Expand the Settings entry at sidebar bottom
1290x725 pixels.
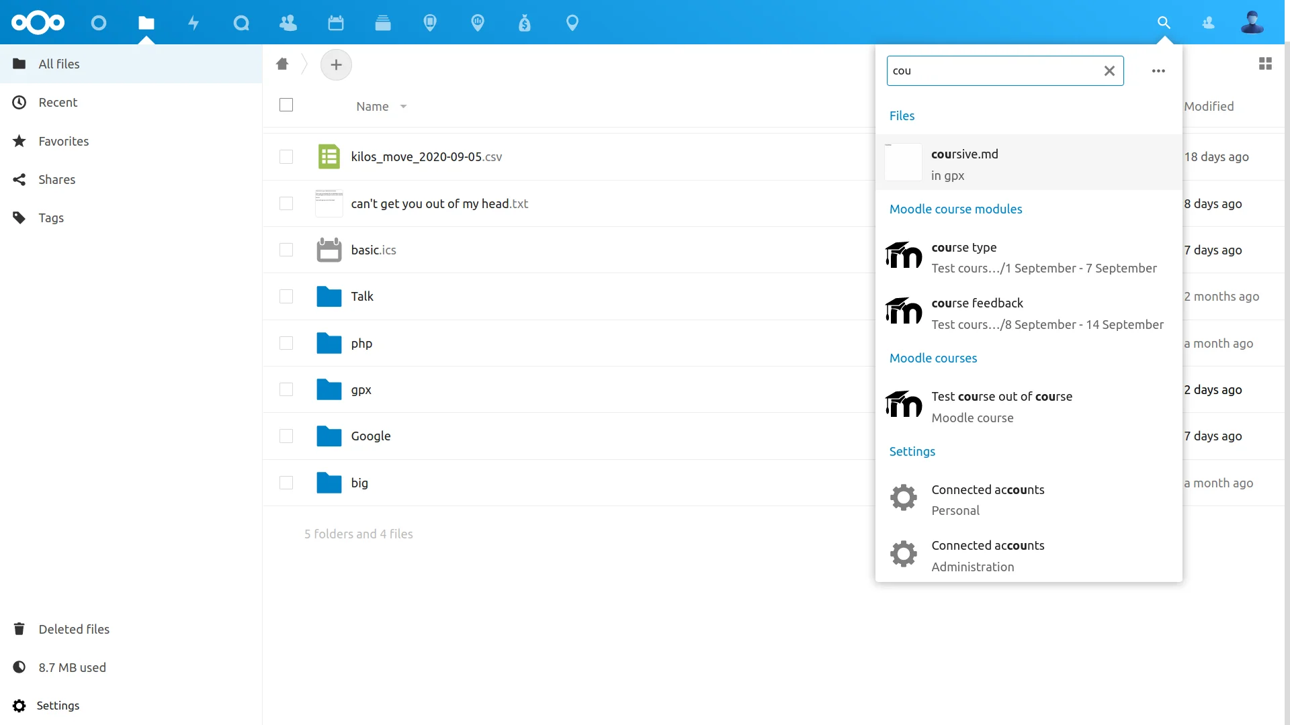(x=58, y=706)
